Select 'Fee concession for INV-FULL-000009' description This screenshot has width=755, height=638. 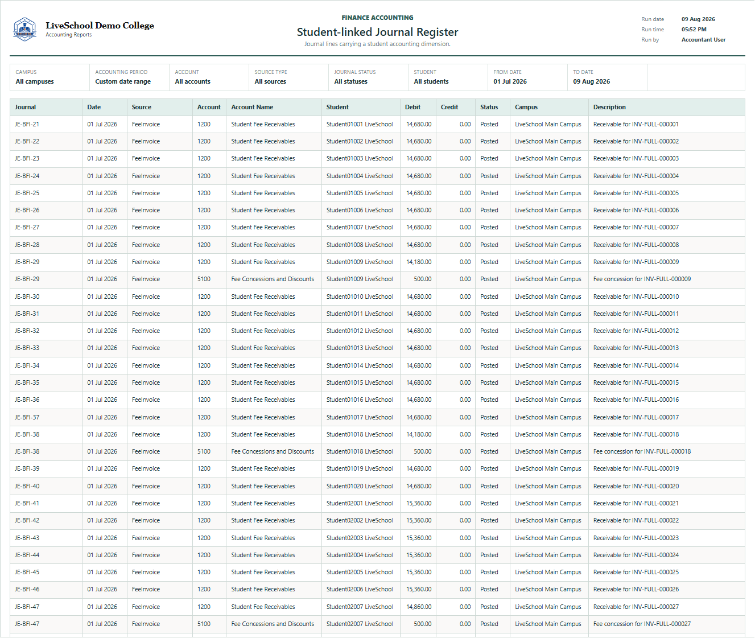click(x=642, y=279)
